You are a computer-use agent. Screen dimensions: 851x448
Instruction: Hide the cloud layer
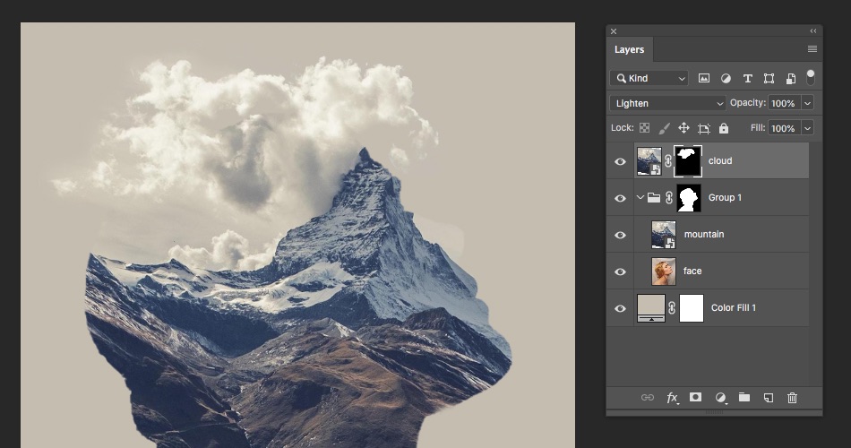click(x=620, y=161)
